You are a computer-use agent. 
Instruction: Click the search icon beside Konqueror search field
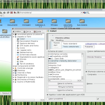coord(88,13)
